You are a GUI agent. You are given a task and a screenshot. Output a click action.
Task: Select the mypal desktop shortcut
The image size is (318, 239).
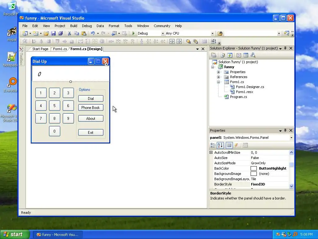(x=12, y=35)
